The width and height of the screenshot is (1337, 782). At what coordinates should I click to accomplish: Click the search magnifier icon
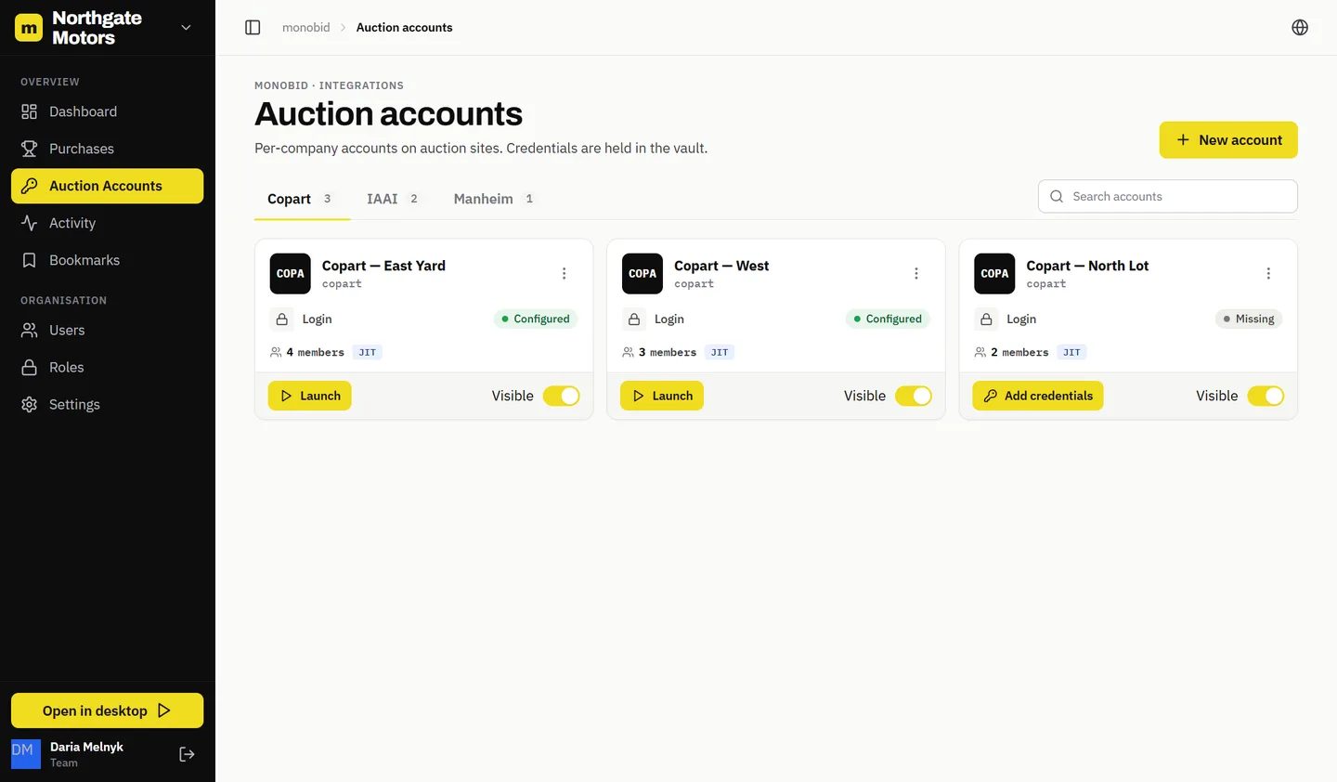pyautogui.click(x=1057, y=196)
